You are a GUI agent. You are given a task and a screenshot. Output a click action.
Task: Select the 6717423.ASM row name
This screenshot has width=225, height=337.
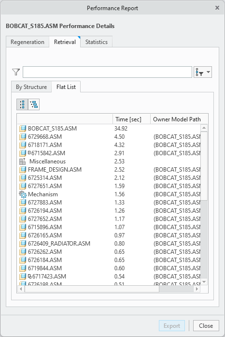pos(49,277)
